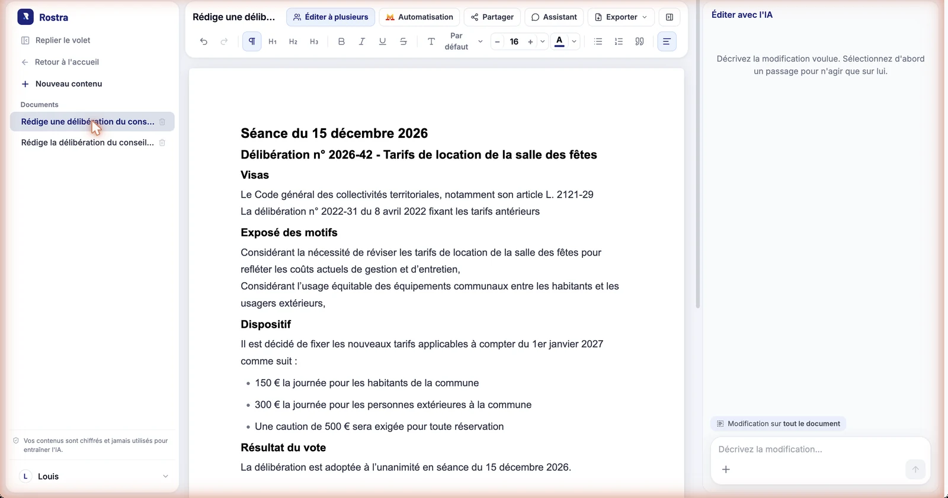Collapse the sidebar with Replier le volet
948x498 pixels.
[56, 40]
